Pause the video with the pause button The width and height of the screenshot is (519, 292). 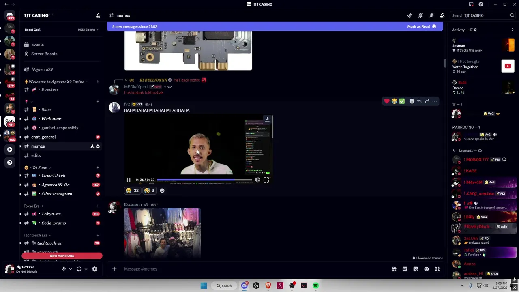(128, 180)
